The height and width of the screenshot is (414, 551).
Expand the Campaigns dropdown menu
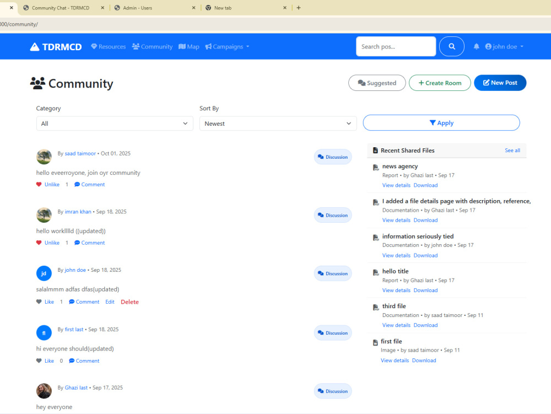tap(228, 46)
